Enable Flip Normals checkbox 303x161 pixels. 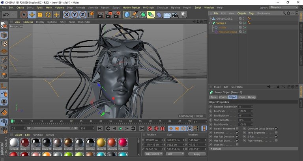tap(276, 141)
